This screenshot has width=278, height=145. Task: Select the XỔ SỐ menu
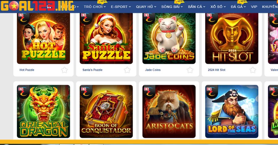(218, 7)
